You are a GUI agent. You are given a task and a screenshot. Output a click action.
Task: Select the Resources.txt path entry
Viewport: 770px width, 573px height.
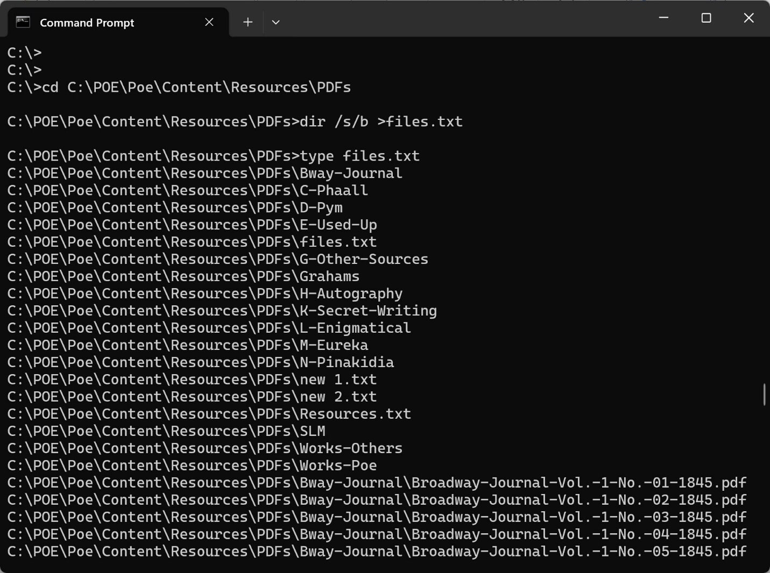pos(209,413)
